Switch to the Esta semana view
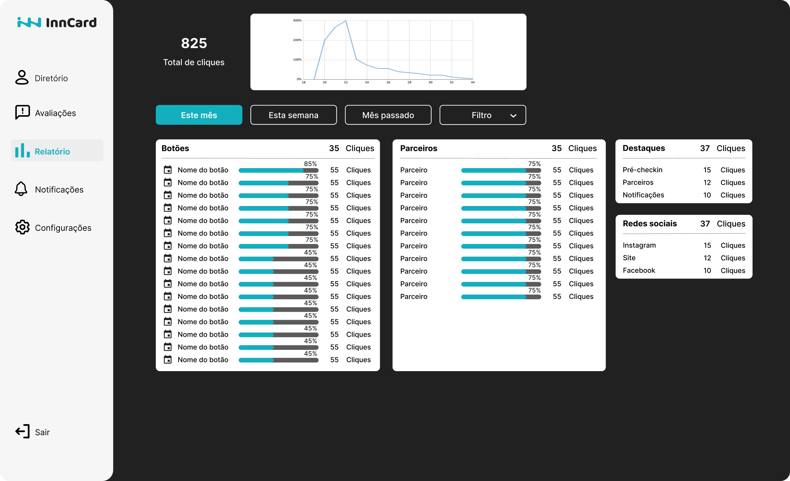790x481 pixels. tap(293, 115)
